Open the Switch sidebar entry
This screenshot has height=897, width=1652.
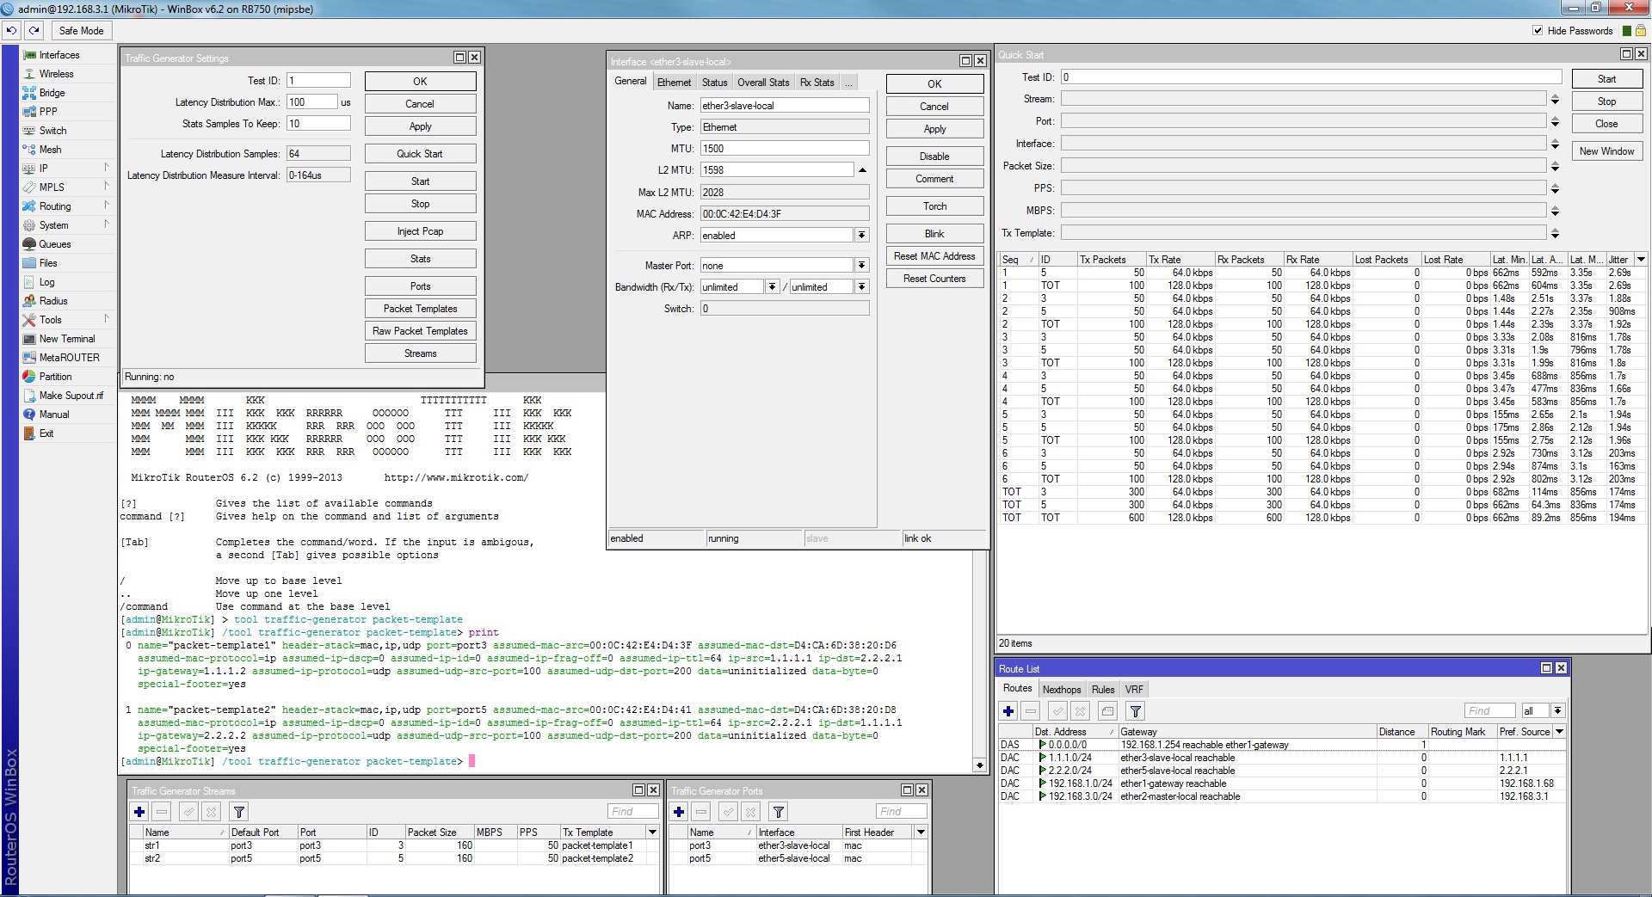[x=52, y=131]
